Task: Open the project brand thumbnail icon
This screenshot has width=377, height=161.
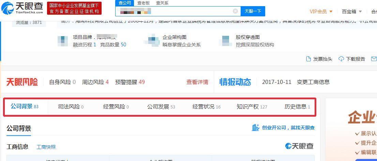Action: [x=63, y=41]
